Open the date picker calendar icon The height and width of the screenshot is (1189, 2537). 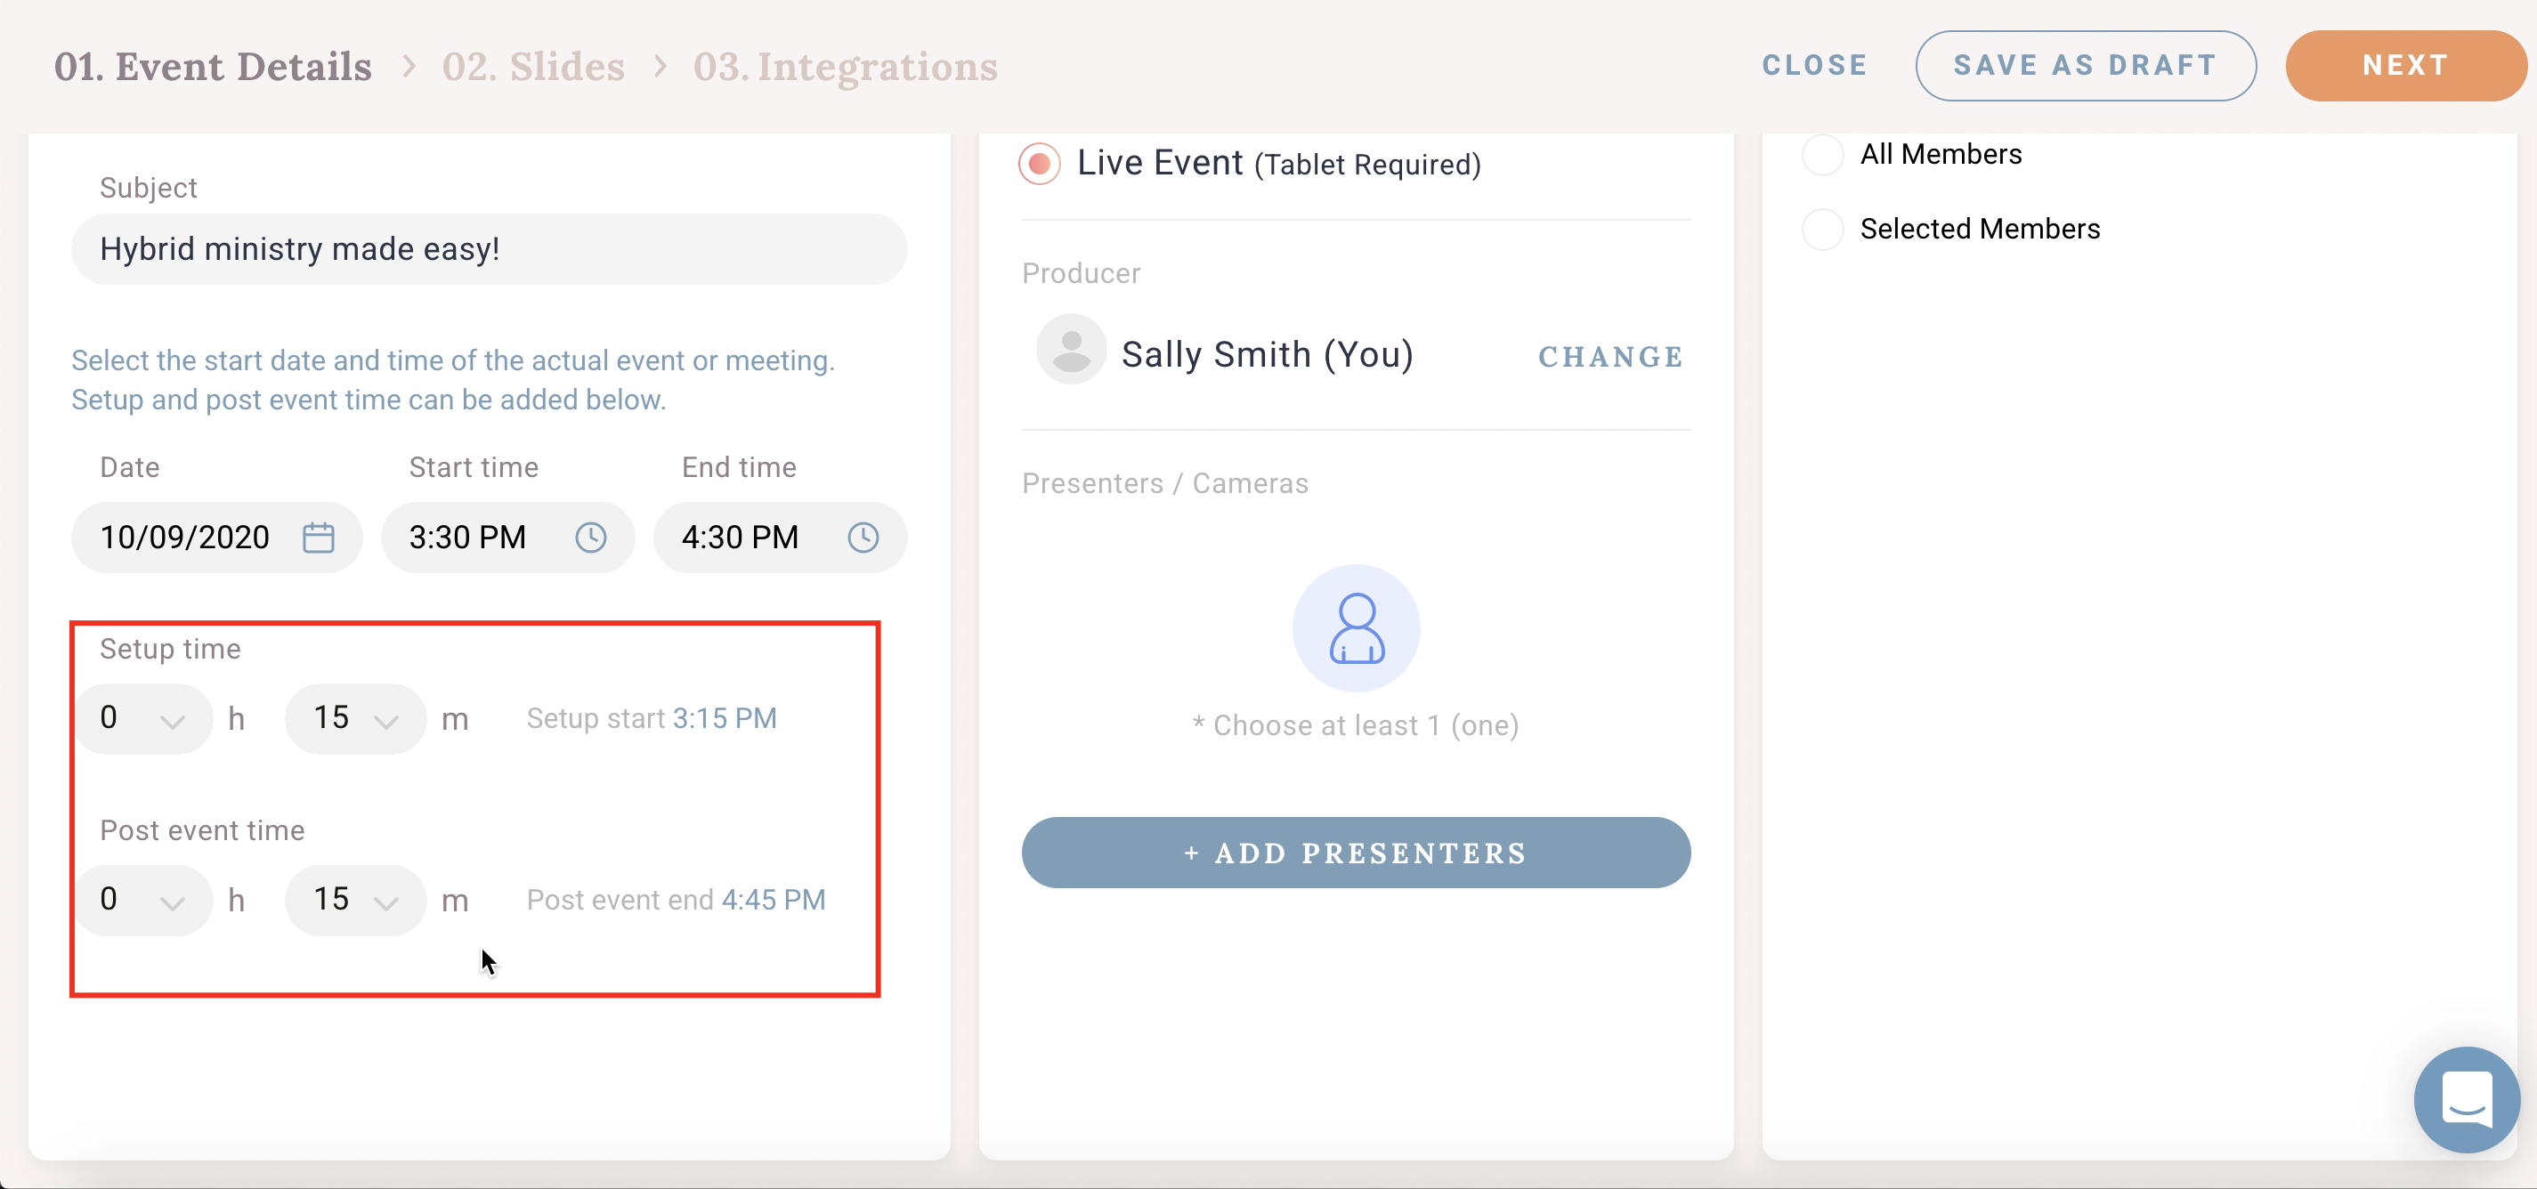[318, 538]
